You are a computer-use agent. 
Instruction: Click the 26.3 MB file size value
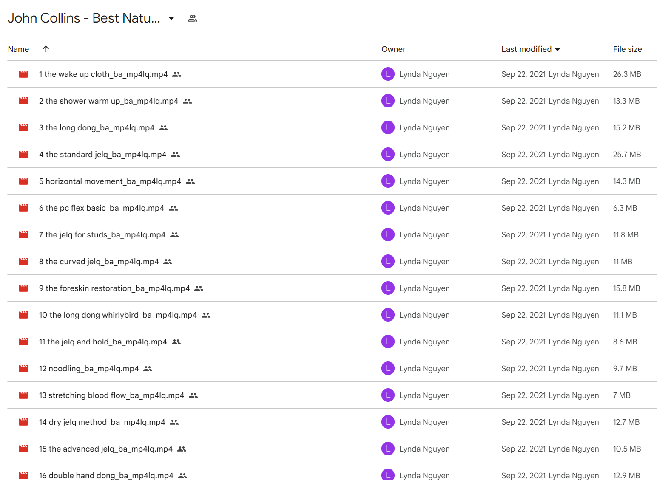coord(627,74)
